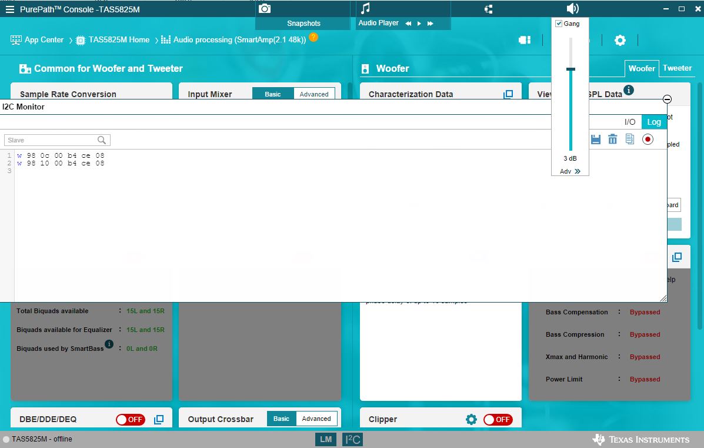Image resolution: width=704 pixels, height=448 pixels.
Task: Click Power Limit Bypassed status
Action: (x=645, y=379)
